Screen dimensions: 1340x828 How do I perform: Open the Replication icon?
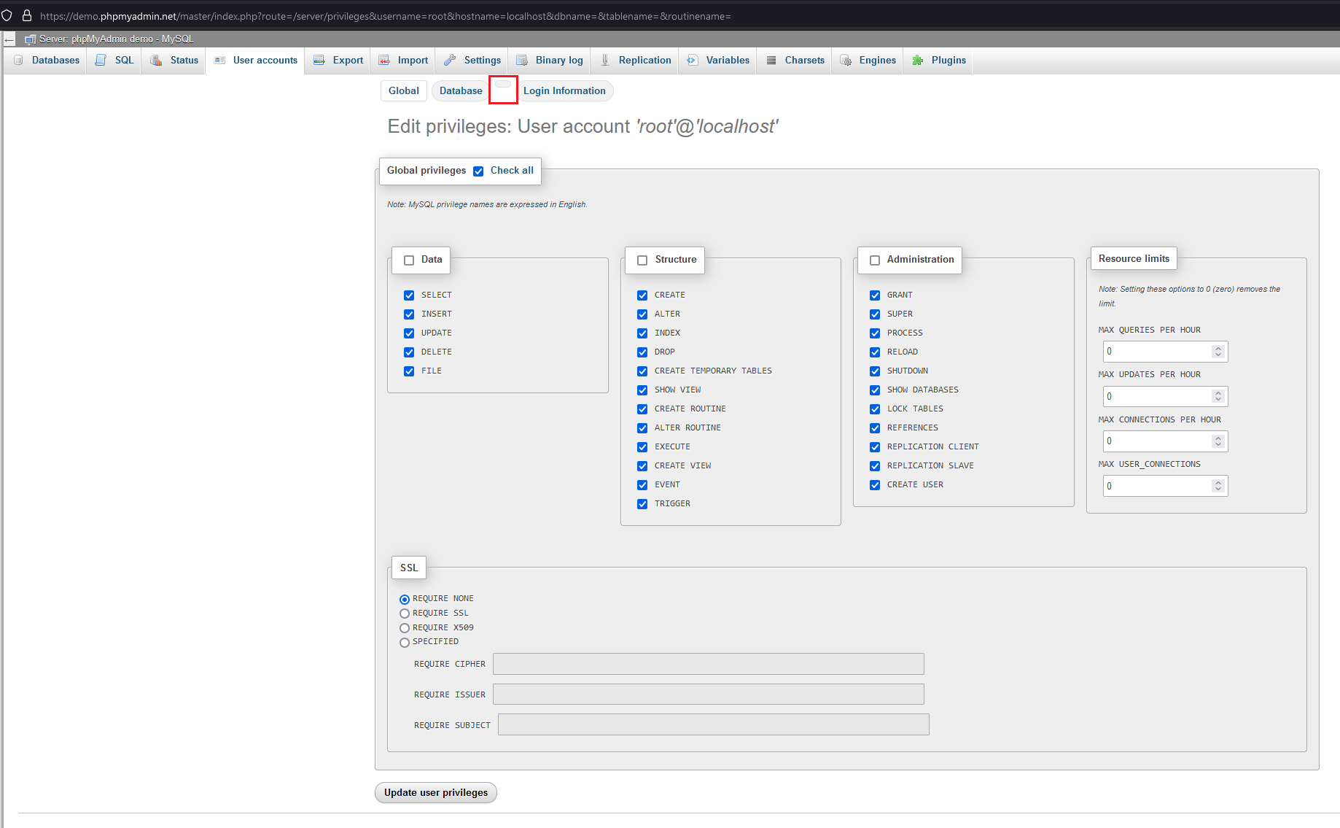[604, 60]
